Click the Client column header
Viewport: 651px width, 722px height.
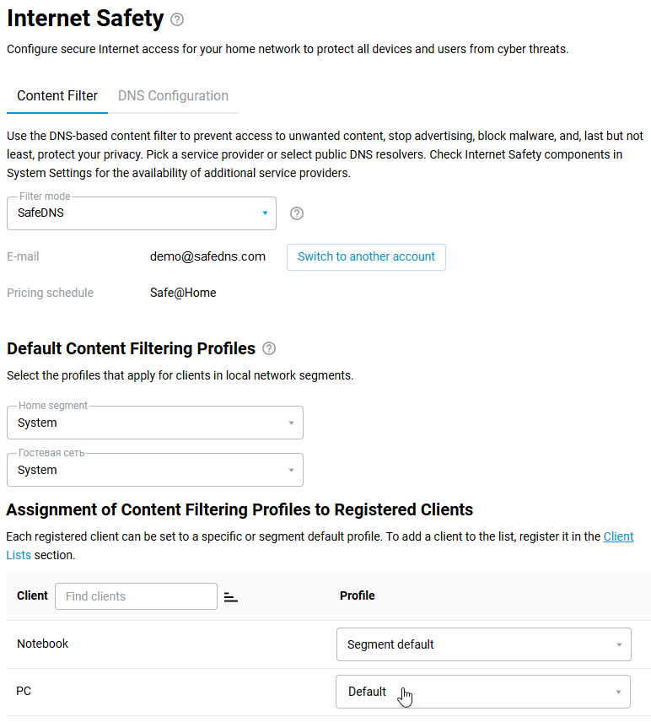click(32, 595)
